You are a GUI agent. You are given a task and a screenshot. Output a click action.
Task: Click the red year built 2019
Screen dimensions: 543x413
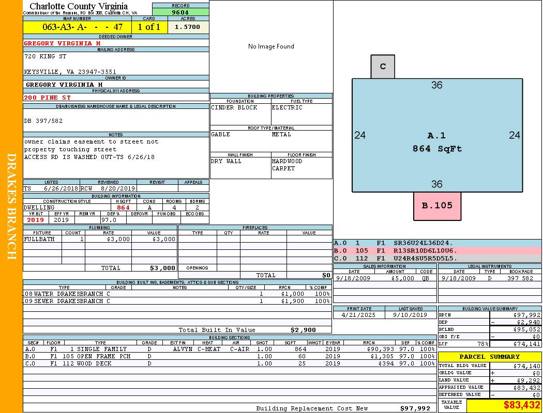pos(36,220)
